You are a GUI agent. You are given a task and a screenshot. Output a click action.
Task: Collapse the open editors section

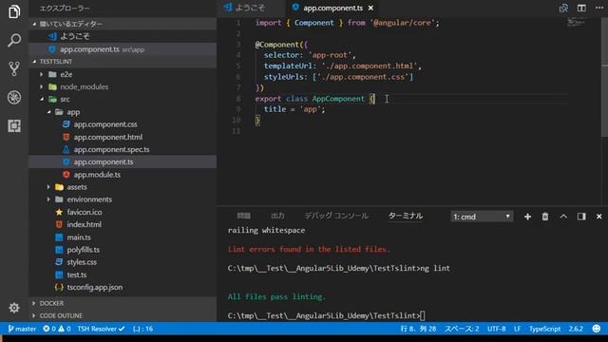coord(123,24)
